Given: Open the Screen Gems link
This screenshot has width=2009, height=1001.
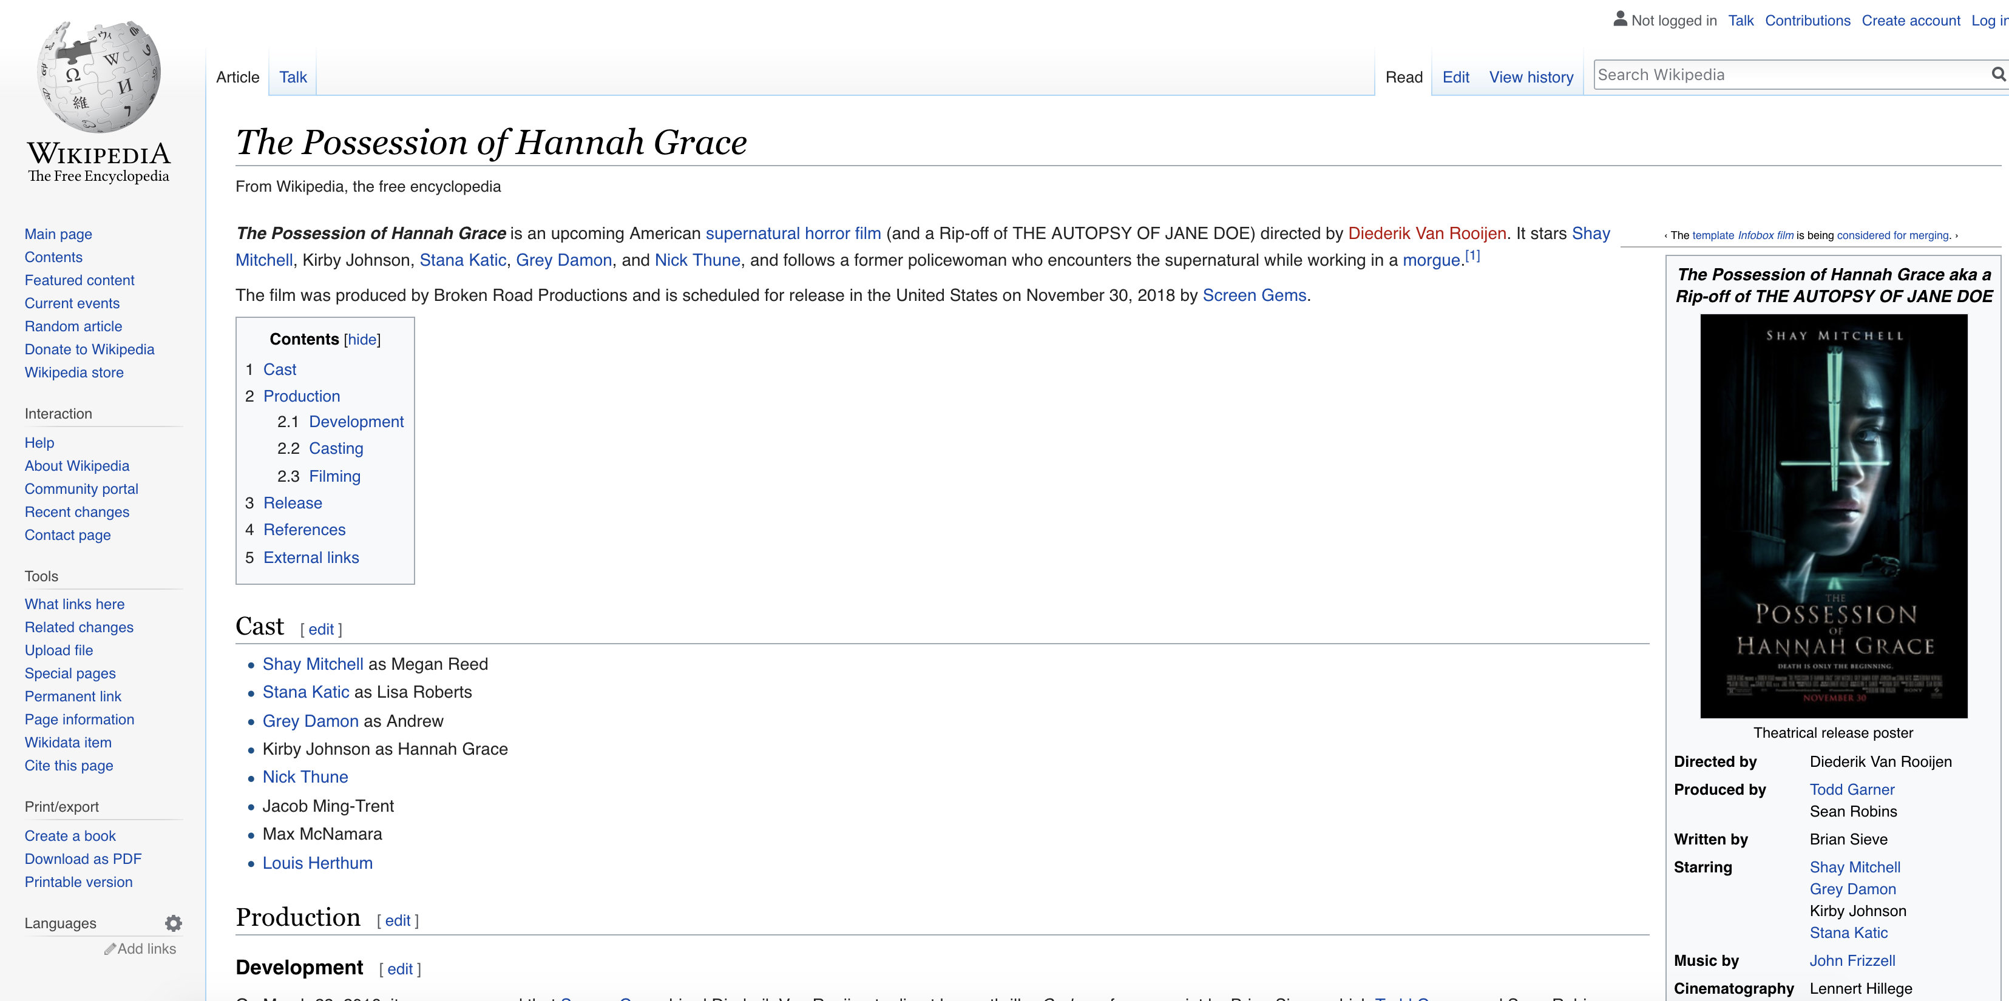Looking at the screenshot, I should pos(1253,295).
